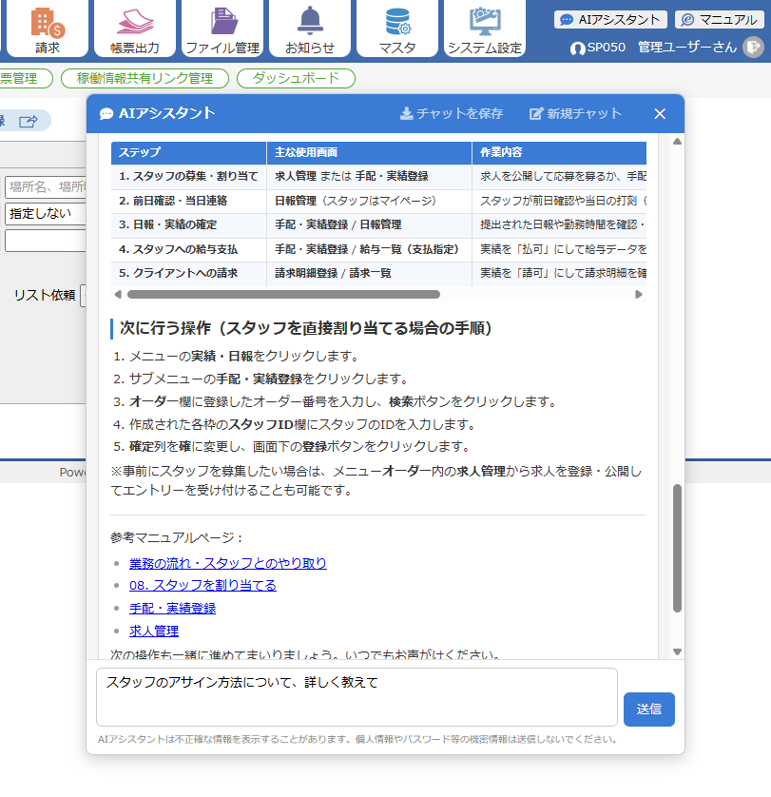Click the 管理ユーザーさん username
The image size is (771, 797).
pos(687,48)
